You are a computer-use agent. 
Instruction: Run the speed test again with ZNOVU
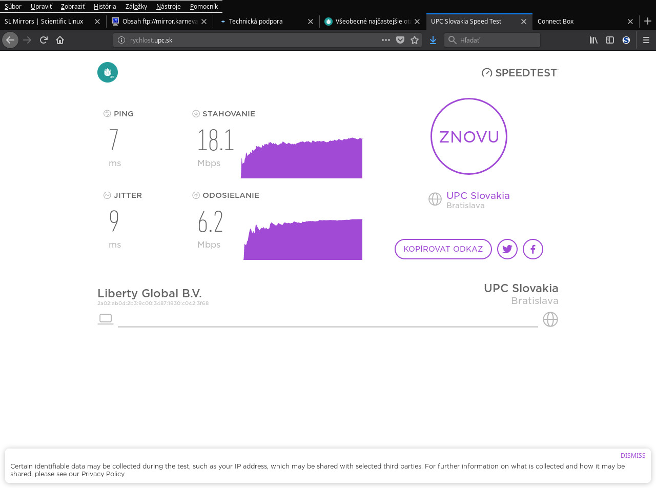[x=469, y=136]
